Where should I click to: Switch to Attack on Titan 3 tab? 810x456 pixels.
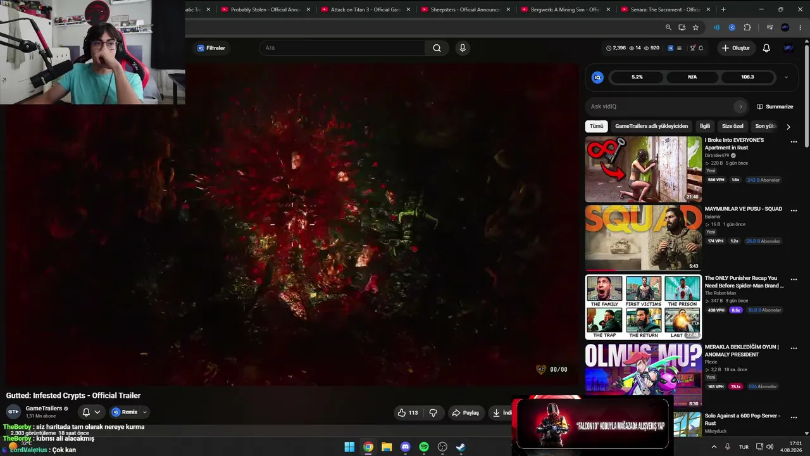coord(366,9)
